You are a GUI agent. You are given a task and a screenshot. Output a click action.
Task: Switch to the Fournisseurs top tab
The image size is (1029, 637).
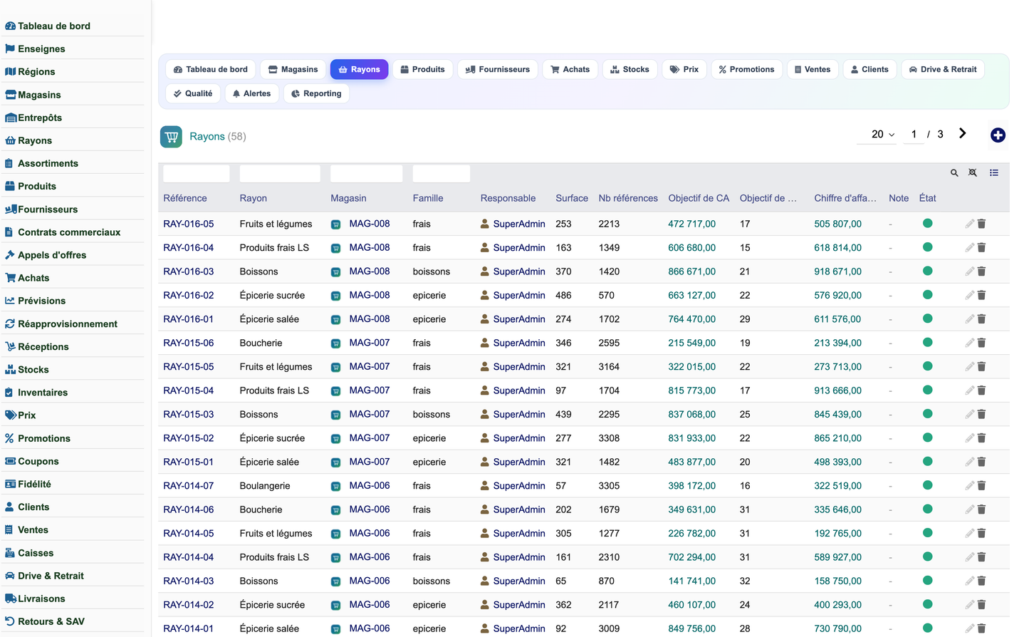[x=497, y=69]
